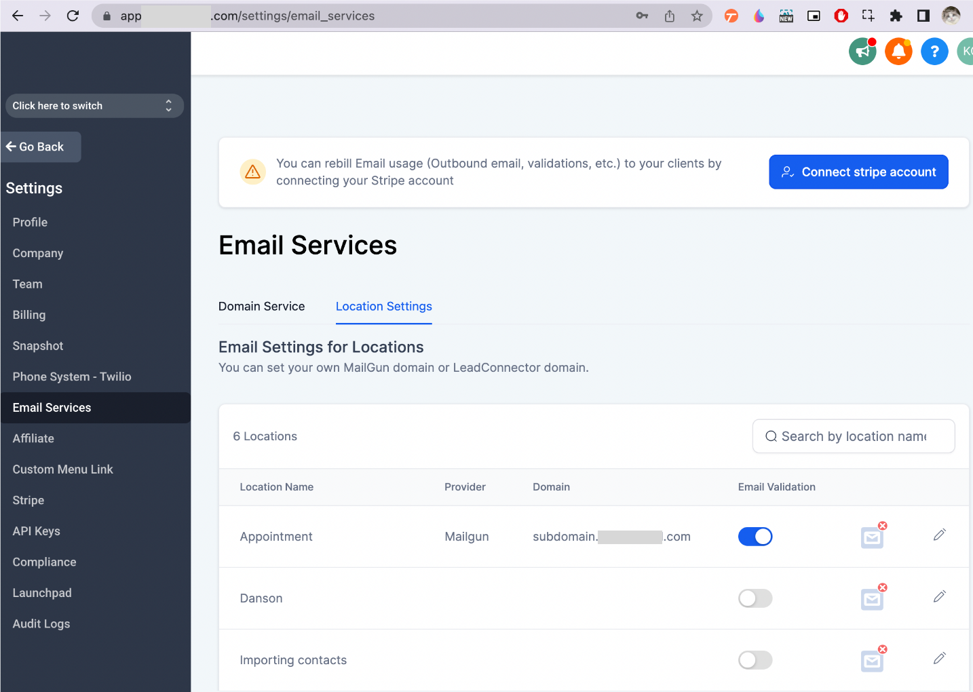The width and height of the screenshot is (973, 692).
Task: Click the browser back arrow
Action: [x=18, y=16]
